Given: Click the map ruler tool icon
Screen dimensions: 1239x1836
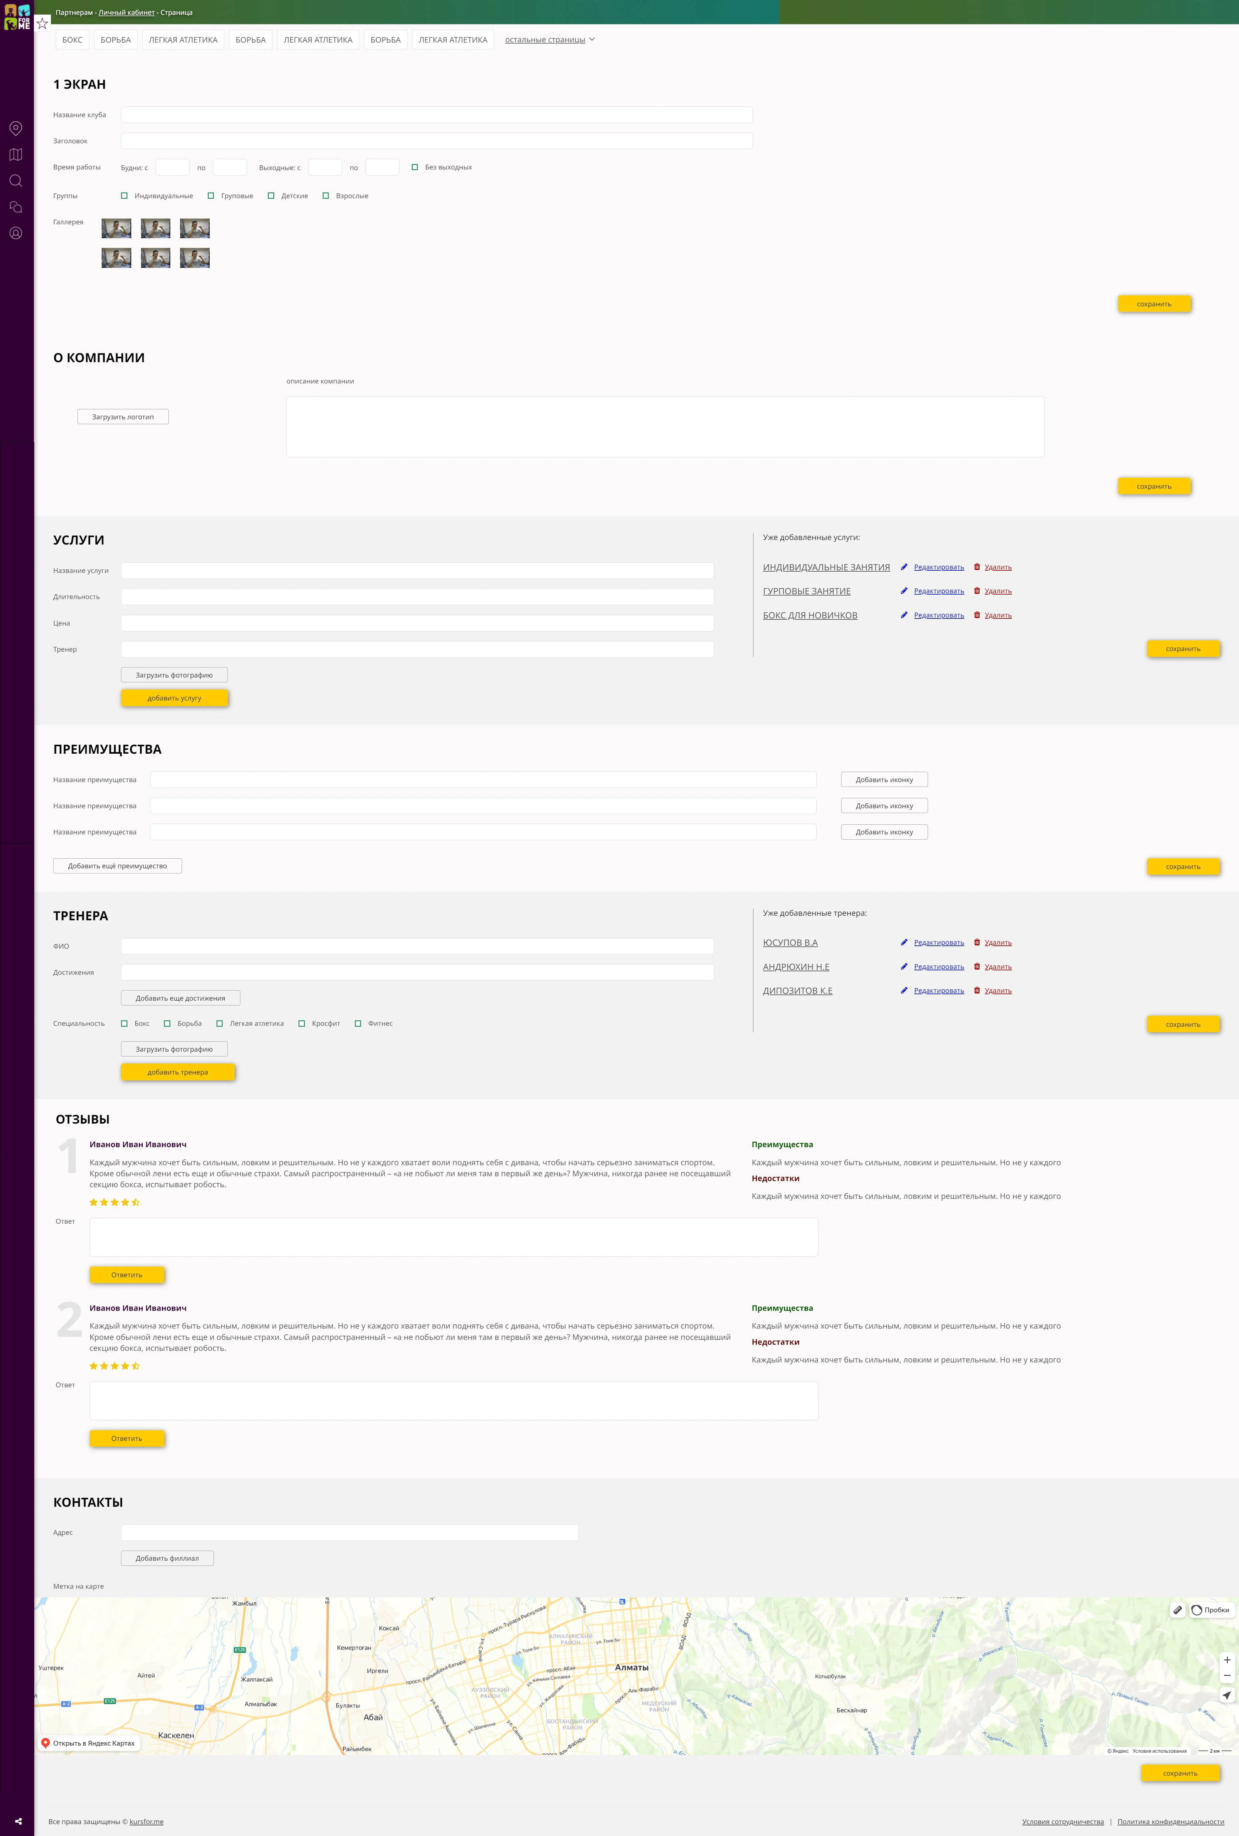Looking at the screenshot, I should [1177, 1609].
